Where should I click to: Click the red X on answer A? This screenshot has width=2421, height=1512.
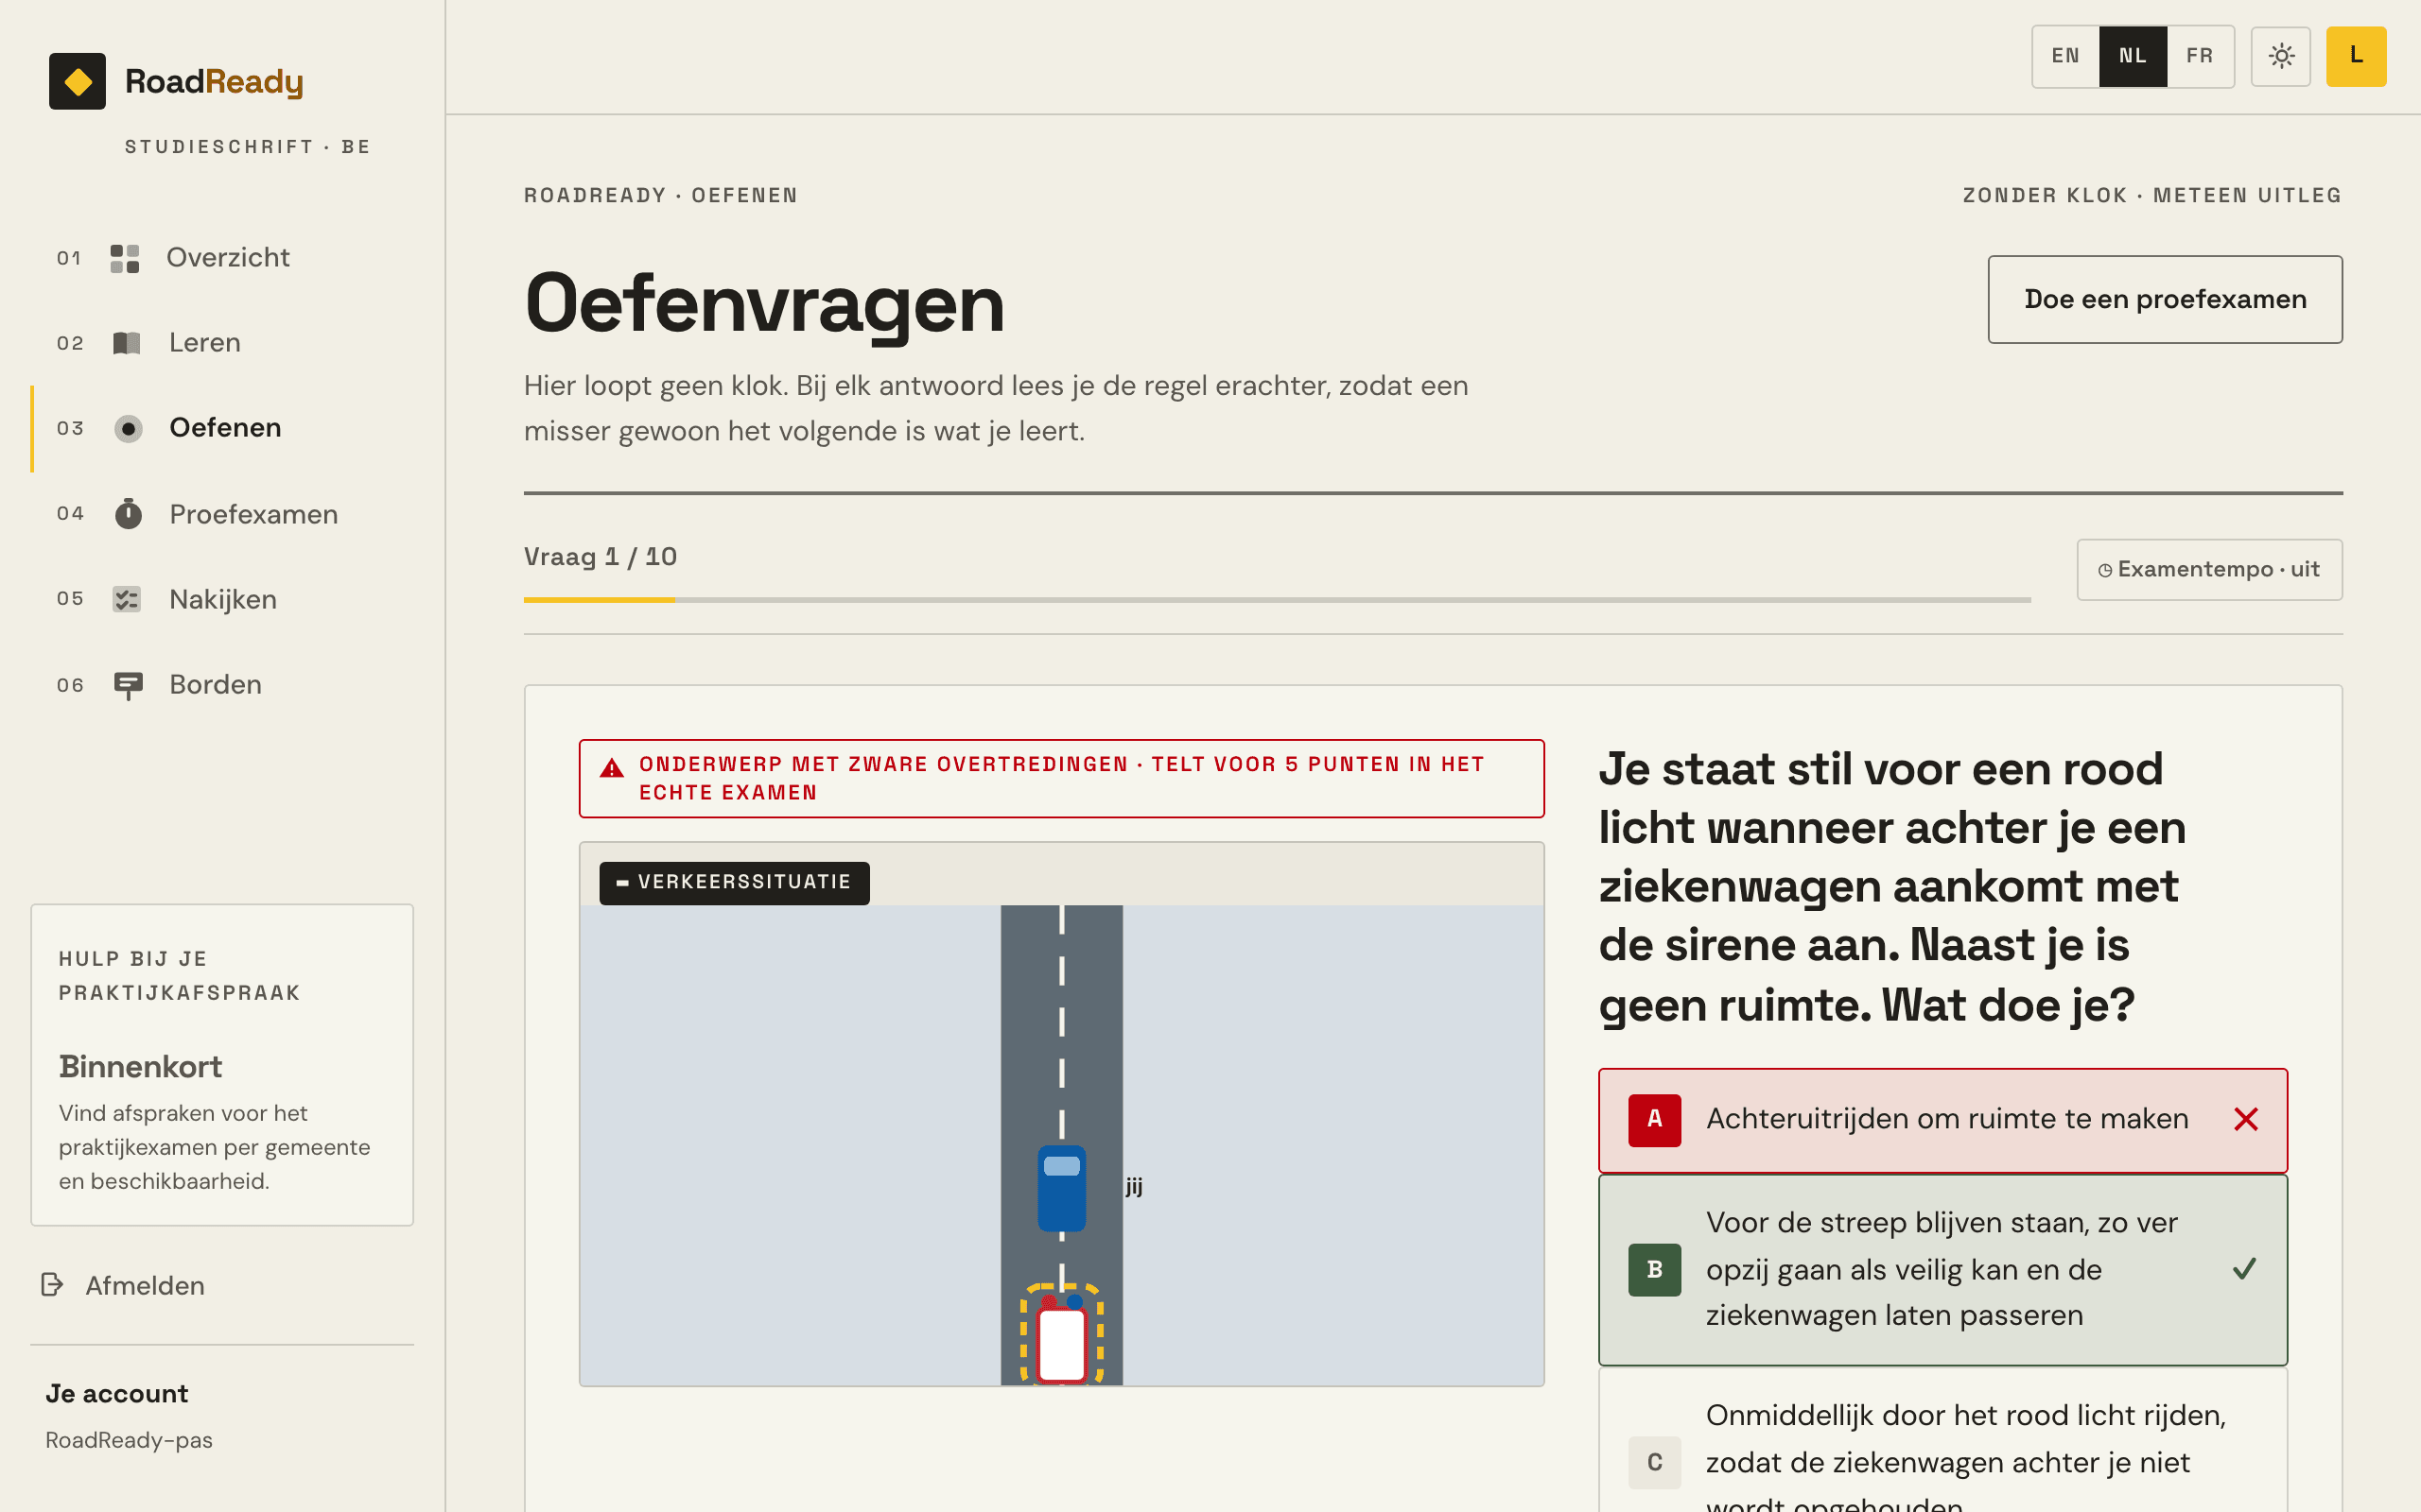2246,1119
